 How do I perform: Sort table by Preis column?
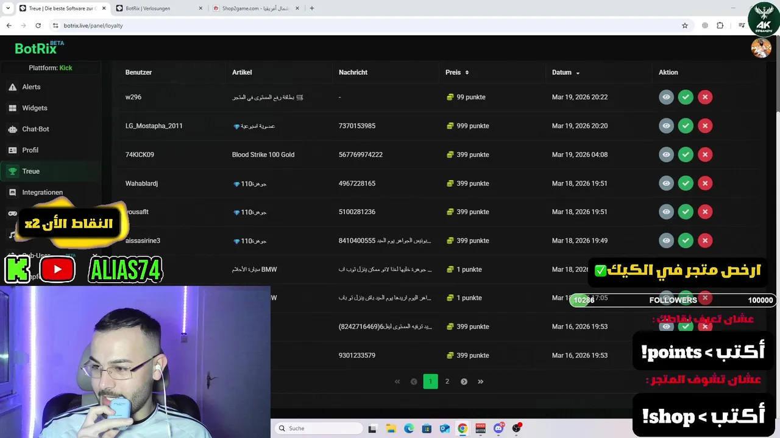(x=457, y=72)
